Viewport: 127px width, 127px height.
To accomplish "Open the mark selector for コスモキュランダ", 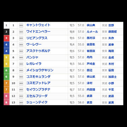I will (21, 77).
